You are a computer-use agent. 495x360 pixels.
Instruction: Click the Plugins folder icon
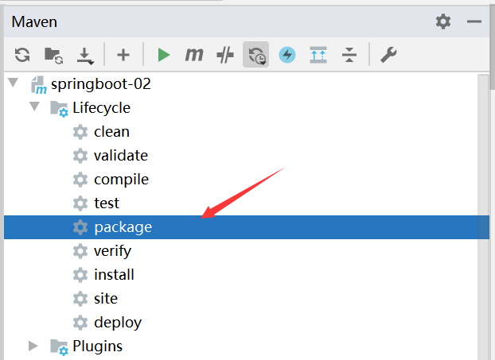[59, 347]
